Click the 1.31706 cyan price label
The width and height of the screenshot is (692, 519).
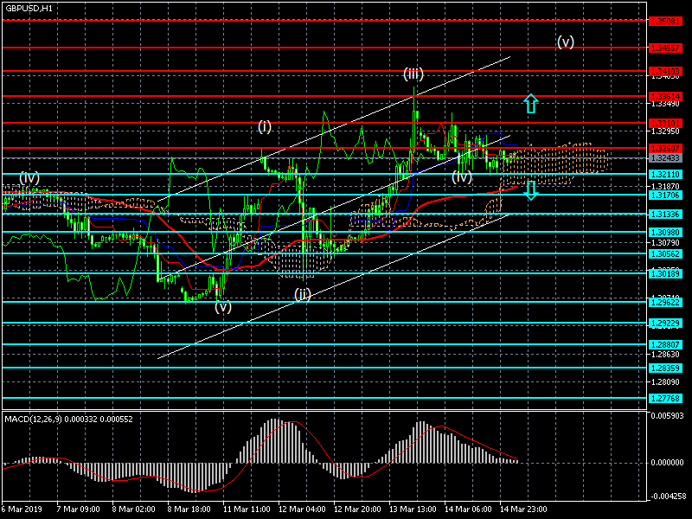tap(665, 195)
